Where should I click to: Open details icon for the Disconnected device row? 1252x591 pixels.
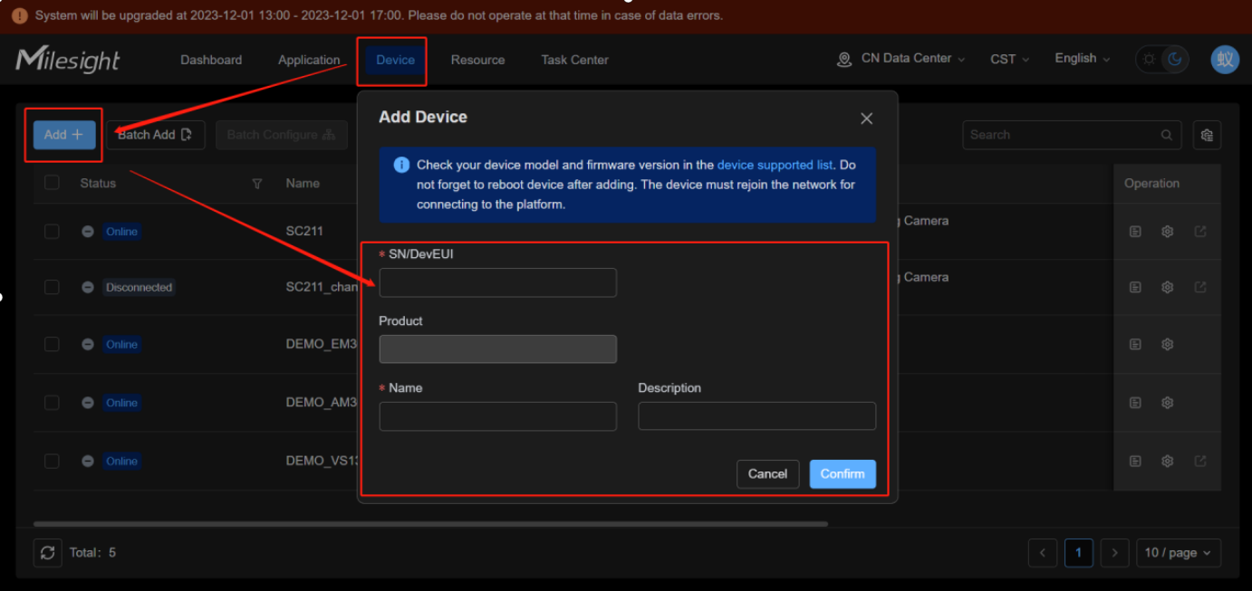tap(1135, 287)
